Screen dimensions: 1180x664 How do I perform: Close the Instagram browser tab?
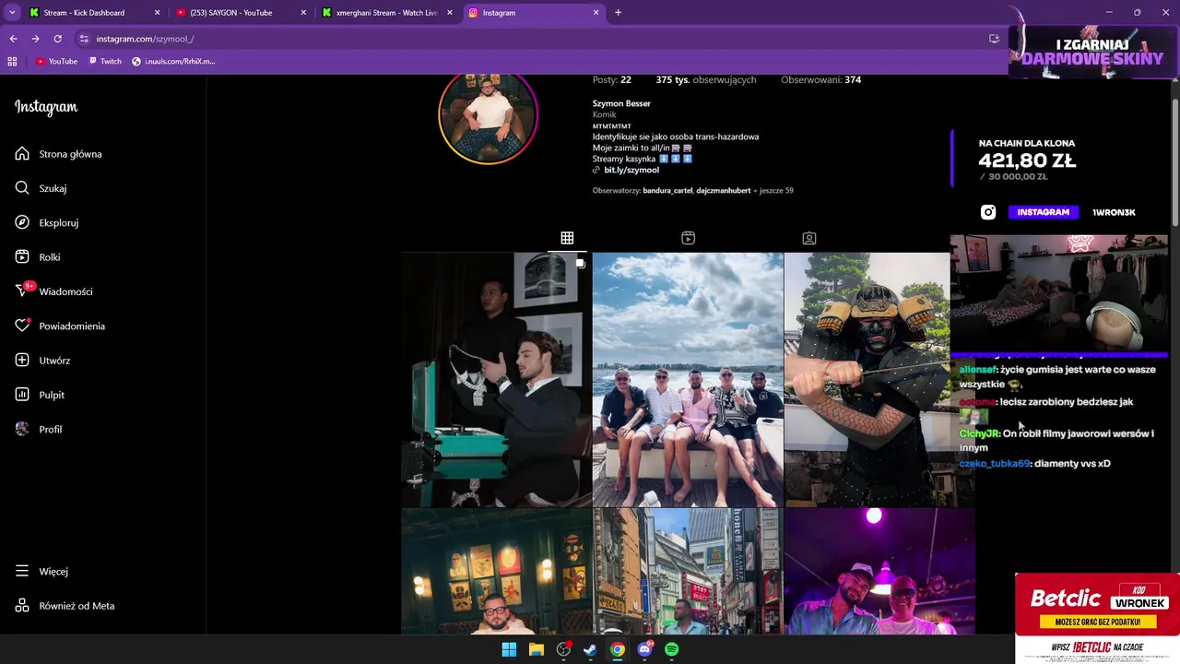[x=596, y=13]
